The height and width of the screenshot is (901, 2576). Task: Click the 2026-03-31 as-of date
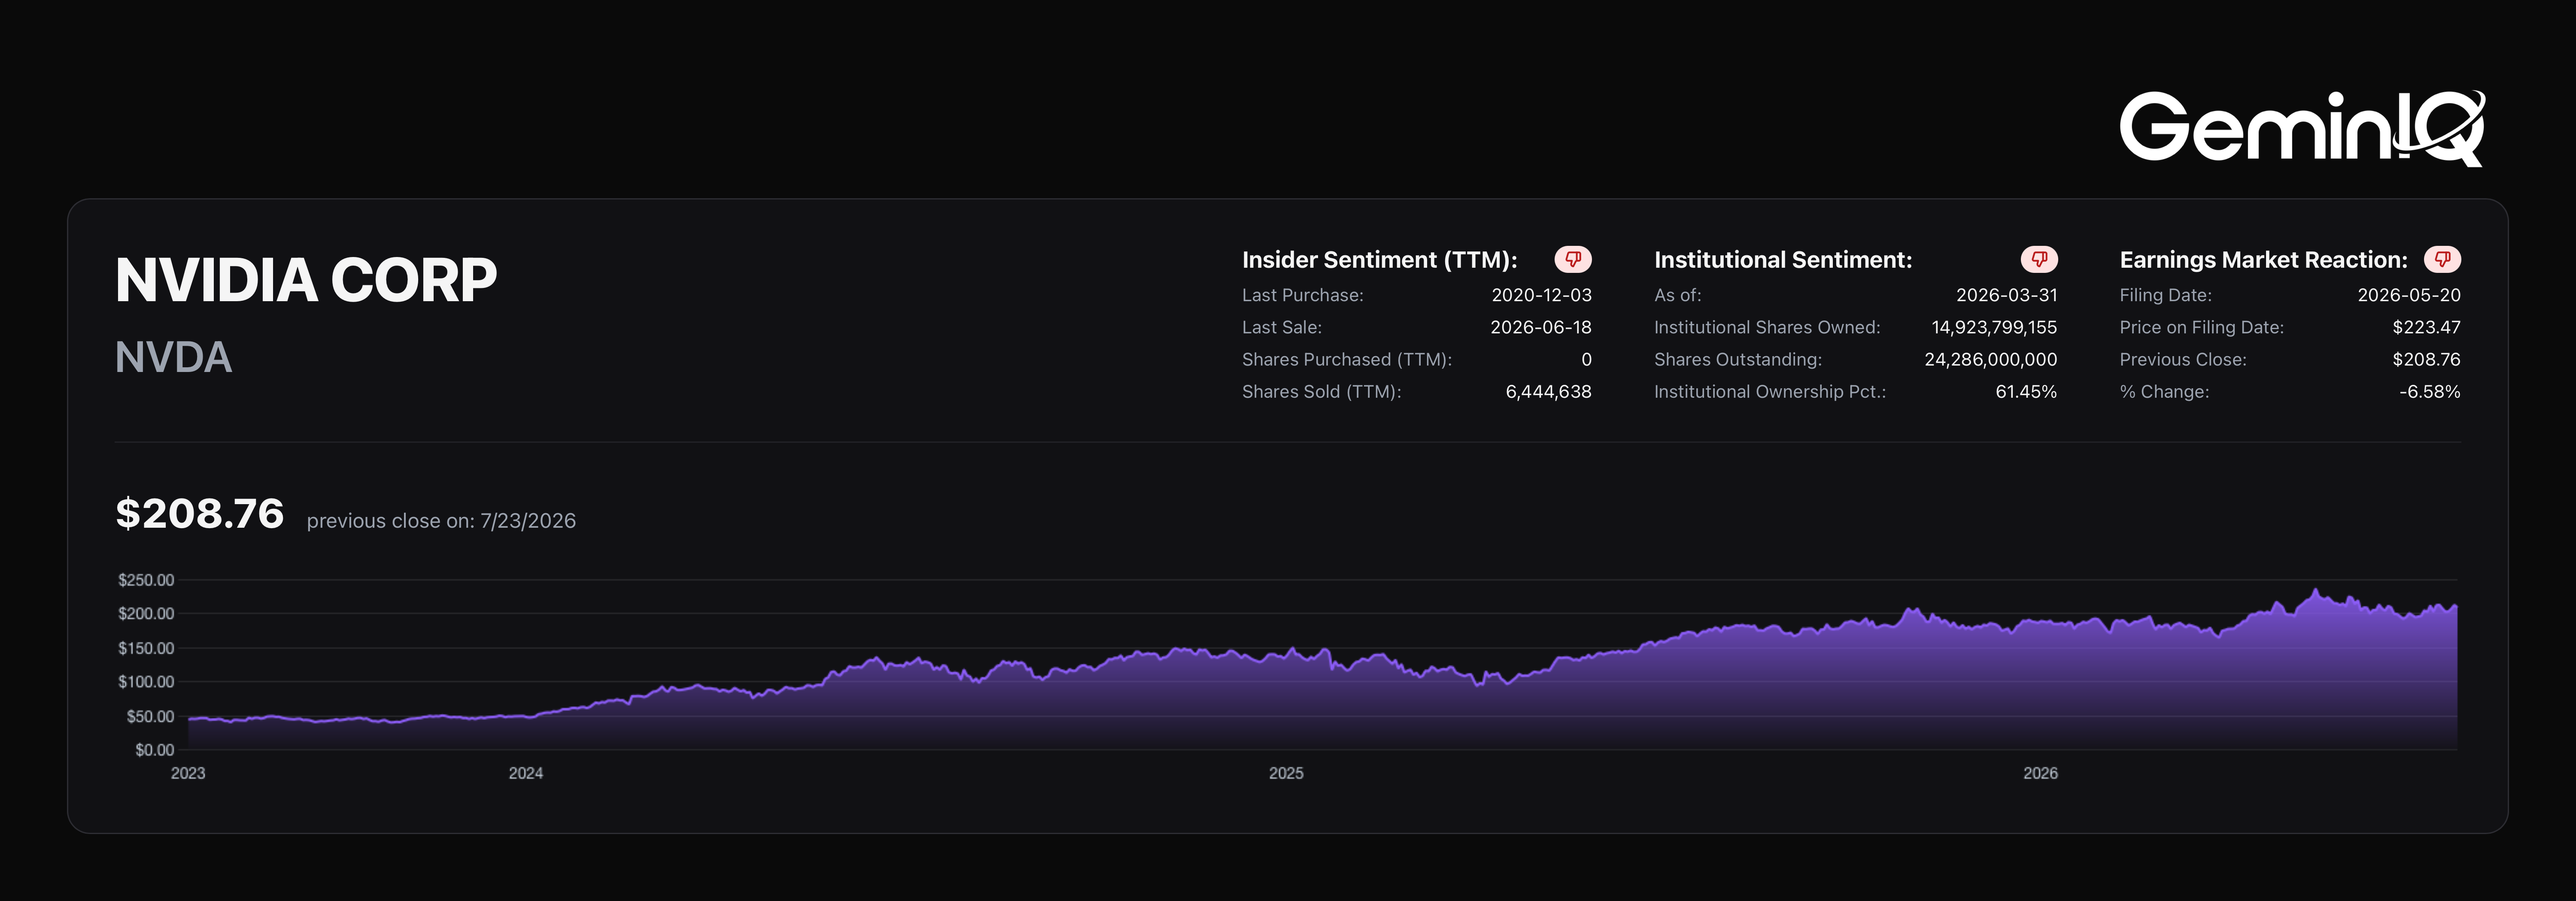2007,295
